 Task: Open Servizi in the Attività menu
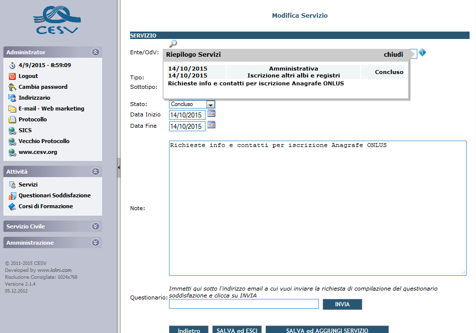28,185
